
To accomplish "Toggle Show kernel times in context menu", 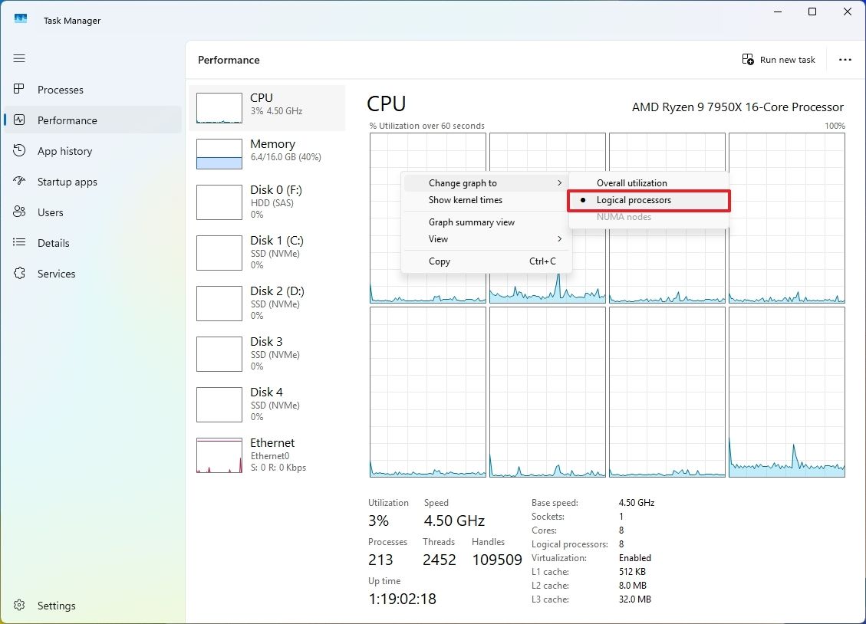I will pos(465,200).
